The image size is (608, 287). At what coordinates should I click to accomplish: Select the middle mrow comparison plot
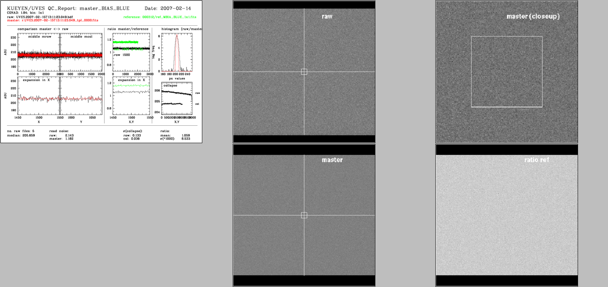[39, 52]
